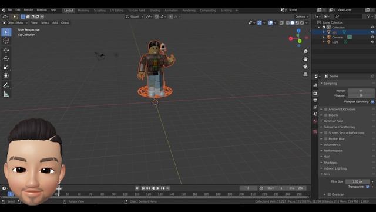Open the View Layer properties tab

(x=315, y=107)
